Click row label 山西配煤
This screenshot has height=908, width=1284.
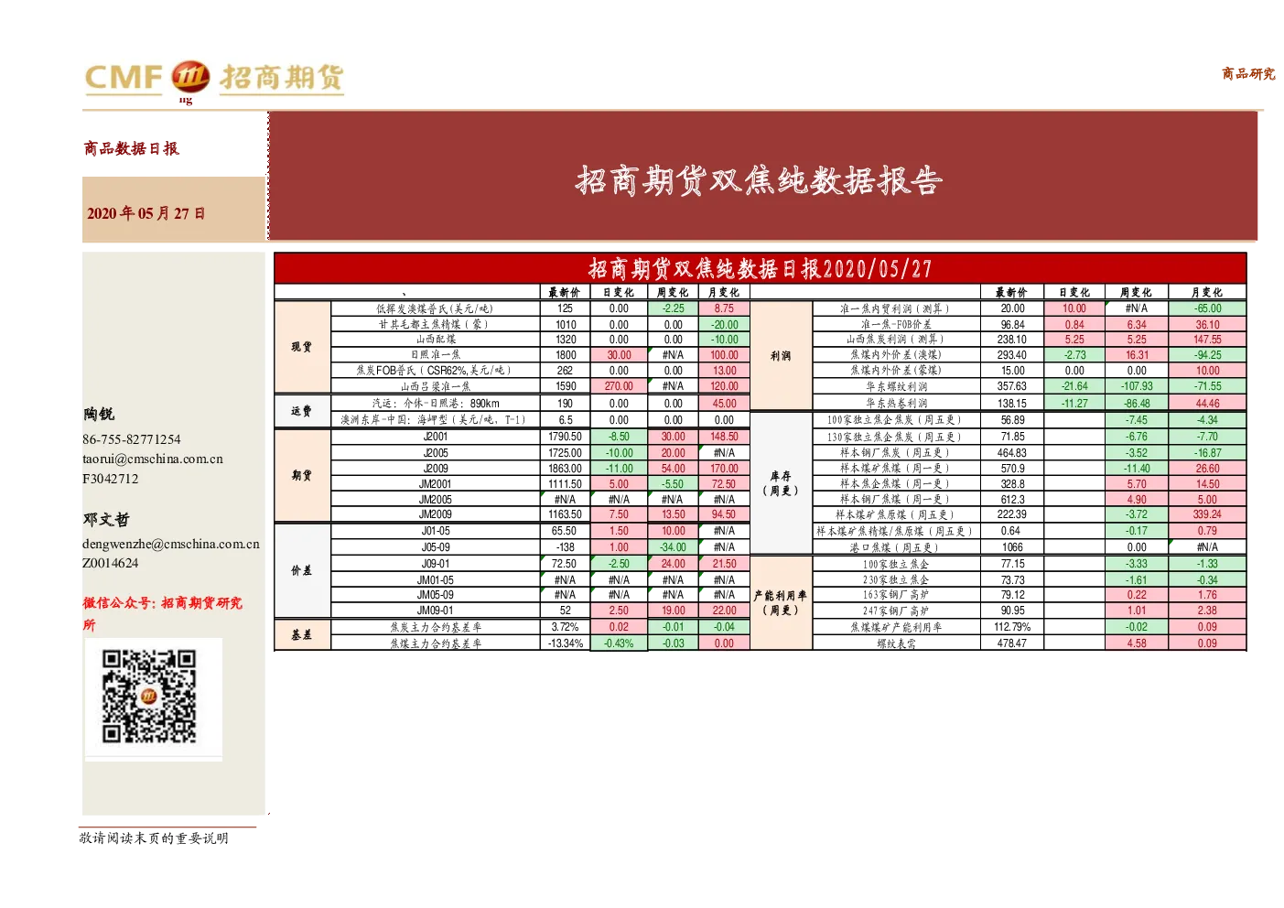click(435, 340)
